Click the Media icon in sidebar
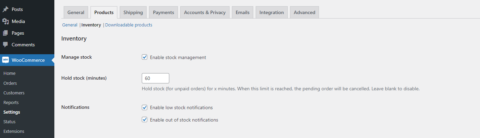Image resolution: width=480 pixels, height=138 pixels. tap(6, 21)
